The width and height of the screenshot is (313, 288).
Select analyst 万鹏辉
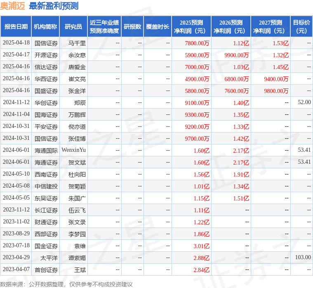77,115
